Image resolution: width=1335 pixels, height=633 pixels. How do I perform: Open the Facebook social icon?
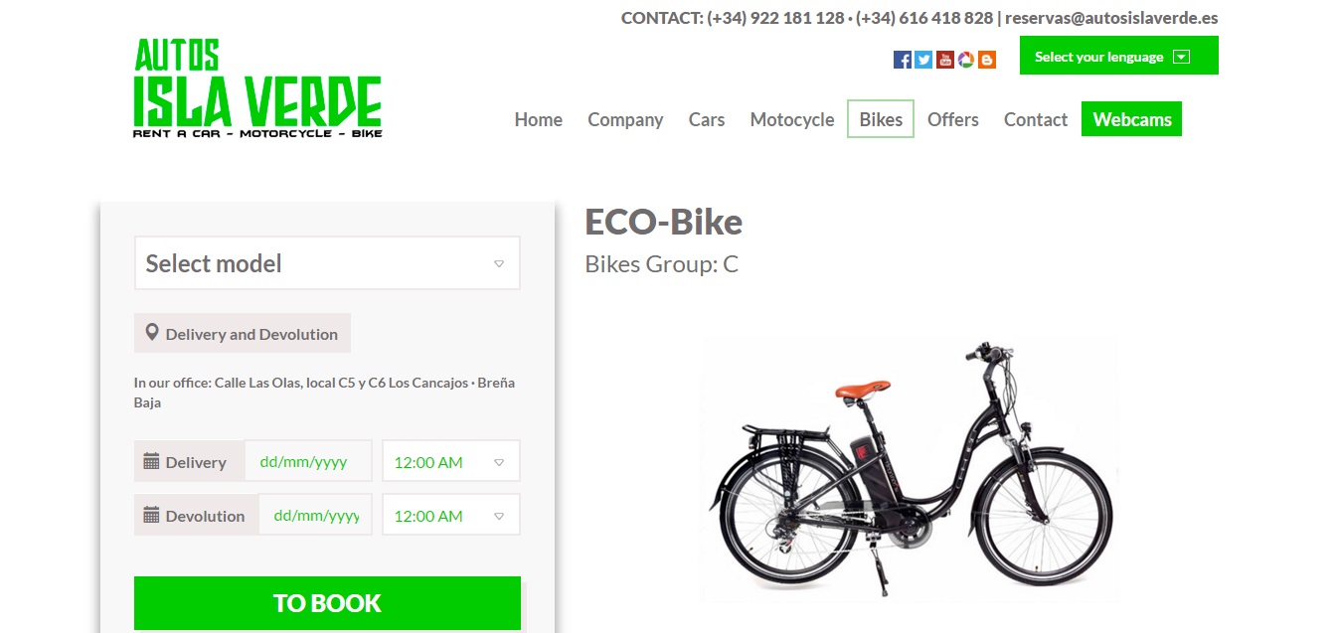click(903, 60)
